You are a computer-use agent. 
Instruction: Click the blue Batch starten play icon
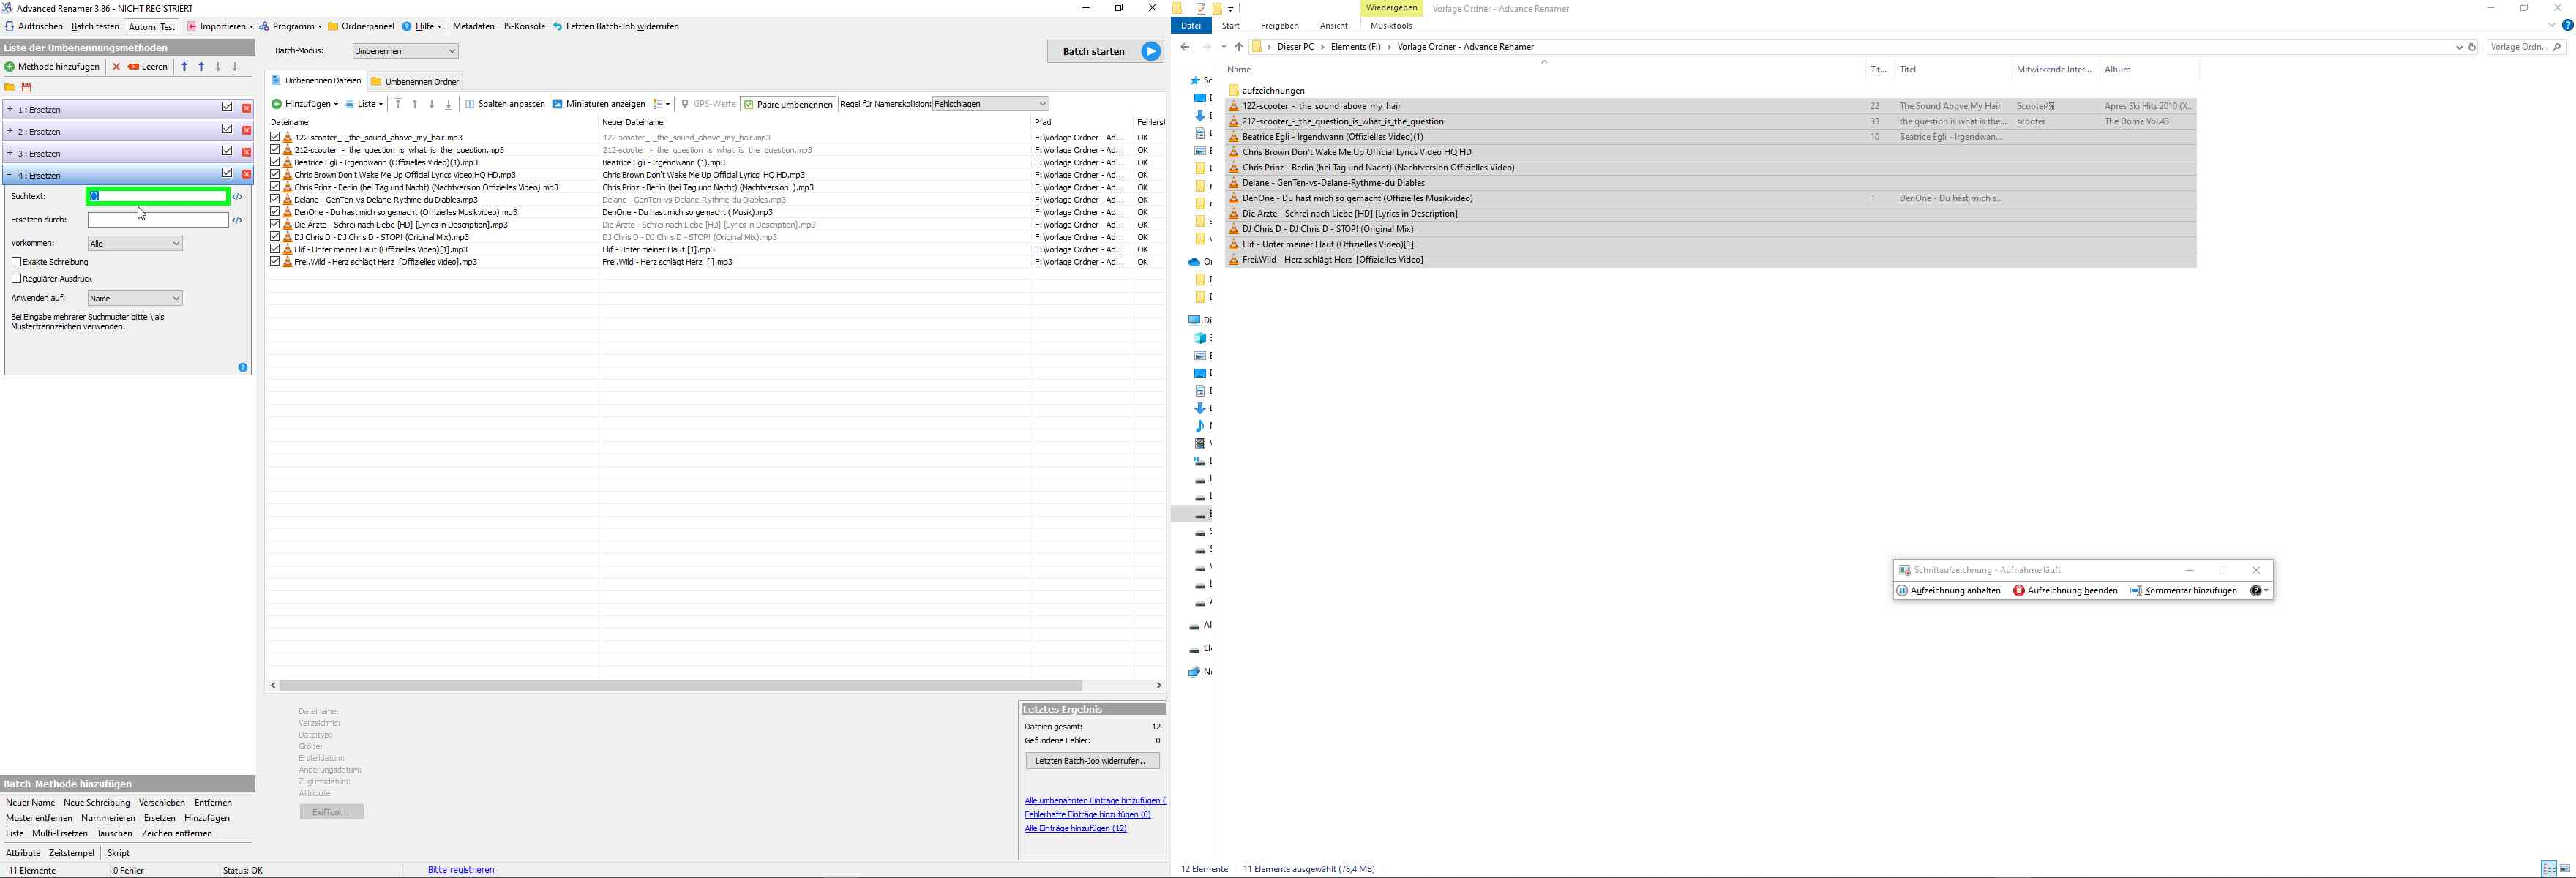[x=1151, y=51]
